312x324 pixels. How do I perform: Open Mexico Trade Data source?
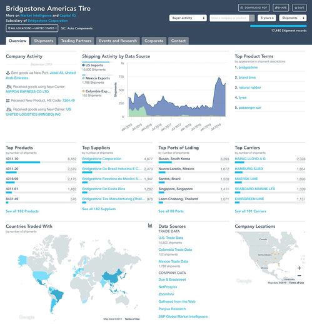pyautogui.click(x=173, y=261)
